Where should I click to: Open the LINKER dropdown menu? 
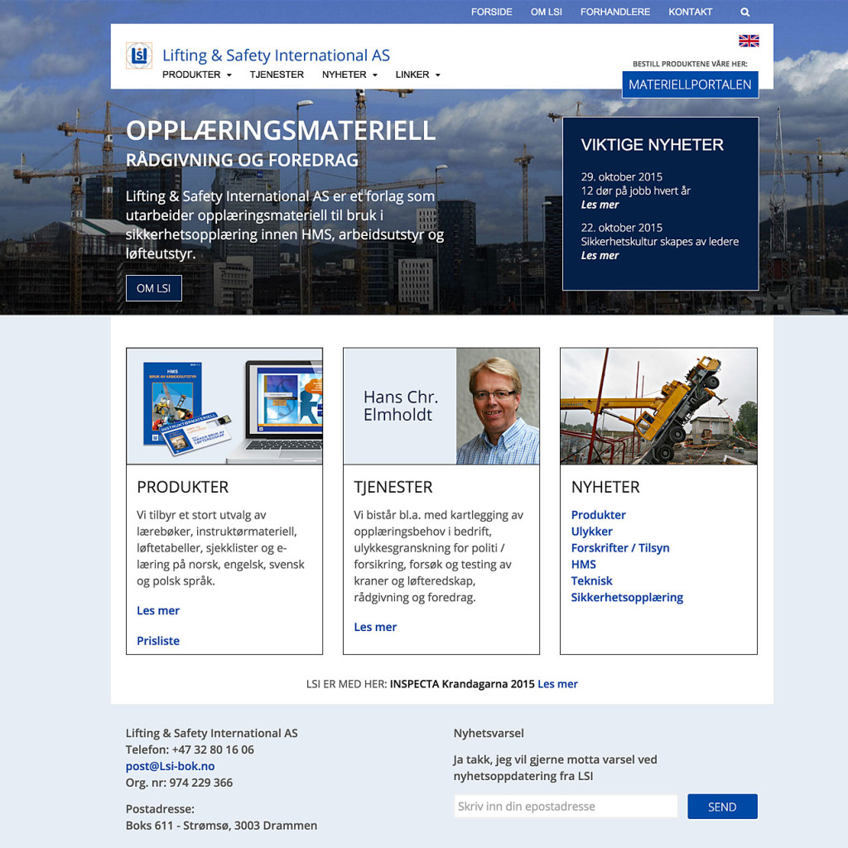coord(417,75)
